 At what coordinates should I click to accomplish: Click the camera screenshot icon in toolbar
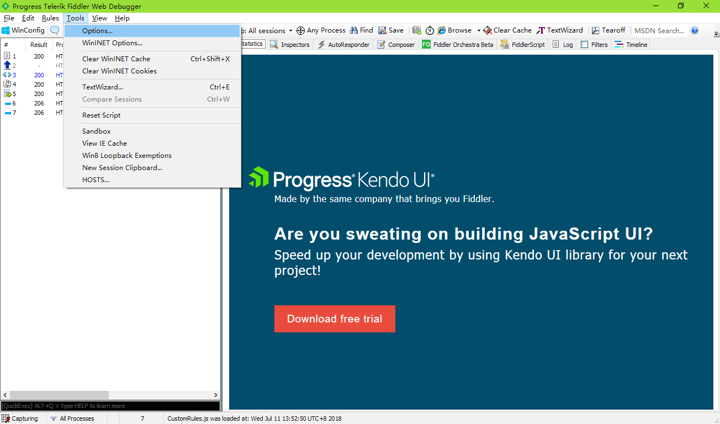pyautogui.click(x=416, y=30)
